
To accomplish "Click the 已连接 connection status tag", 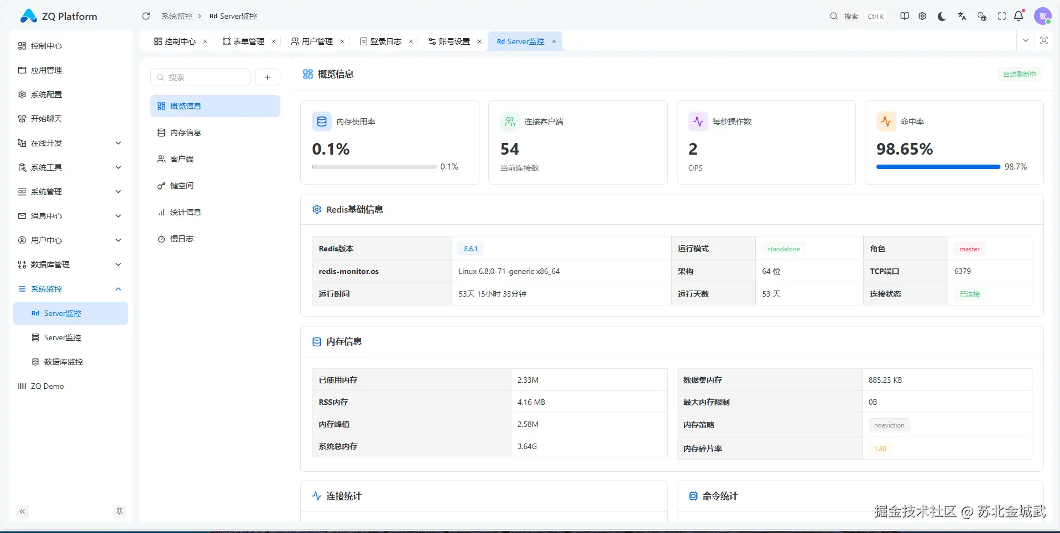I will pyautogui.click(x=969, y=294).
